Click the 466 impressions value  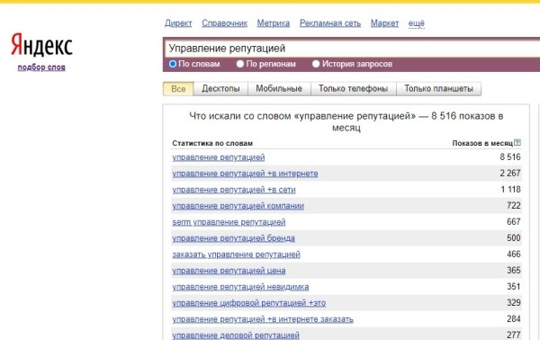pos(514,255)
